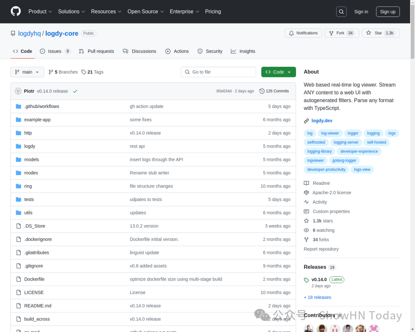The image size is (415, 332).
Task: Click the Report repository link
Action: 321,249
